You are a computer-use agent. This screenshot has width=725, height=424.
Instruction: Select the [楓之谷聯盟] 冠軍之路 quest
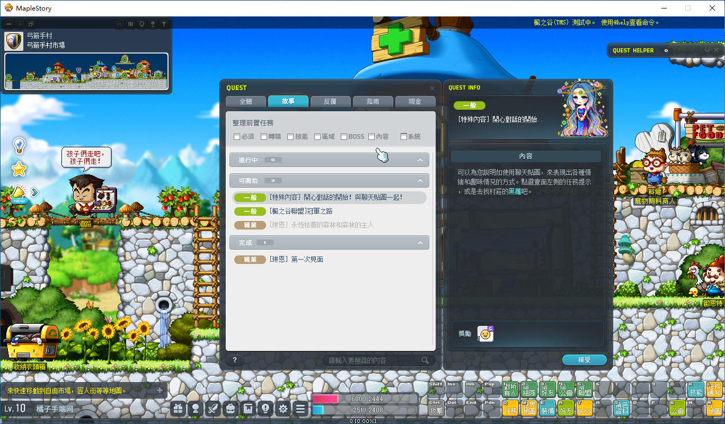[301, 211]
